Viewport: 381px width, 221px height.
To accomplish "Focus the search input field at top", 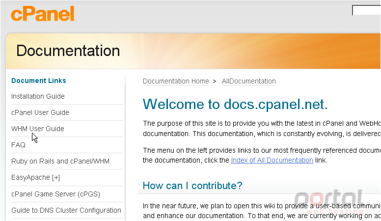I will click(x=366, y=10).
